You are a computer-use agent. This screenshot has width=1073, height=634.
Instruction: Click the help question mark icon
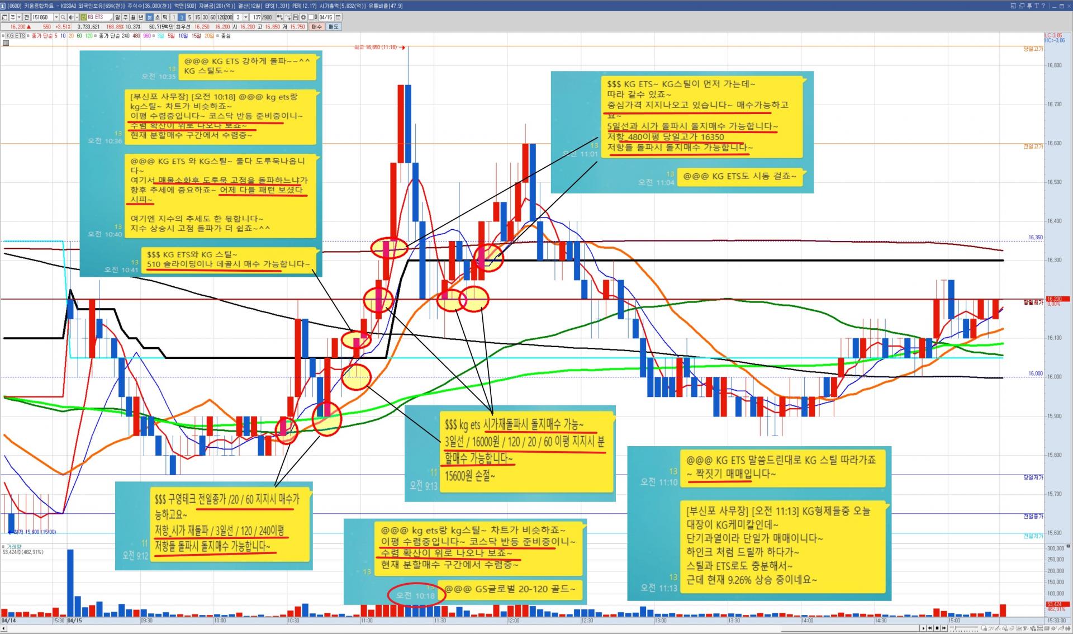point(1043,6)
